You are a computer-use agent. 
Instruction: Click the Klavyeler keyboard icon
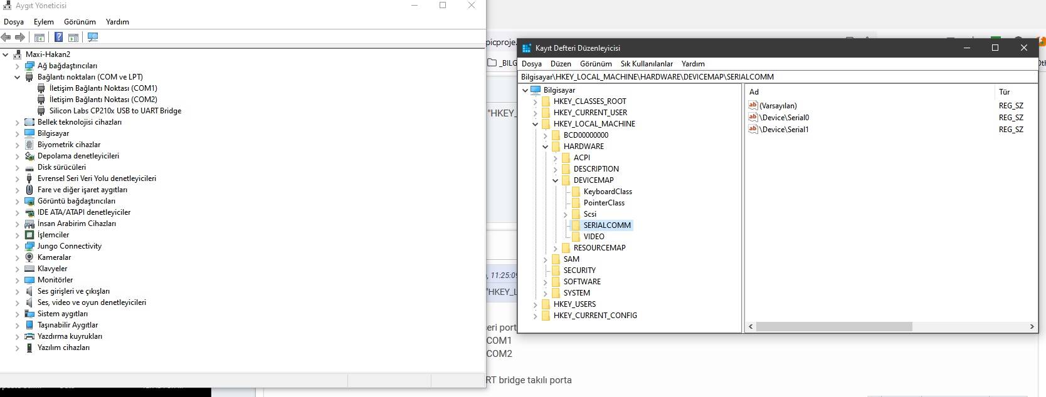pos(29,269)
